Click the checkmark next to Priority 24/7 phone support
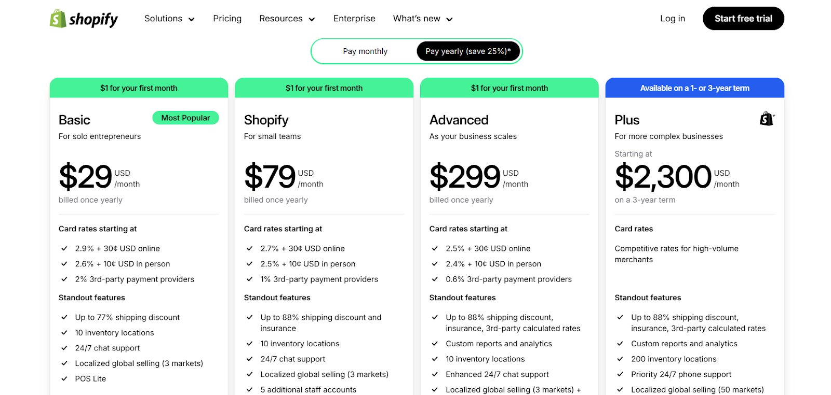This screenshot has height=395, width=831. [621, 374]
